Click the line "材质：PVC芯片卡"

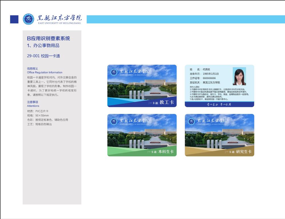(38, 111)
